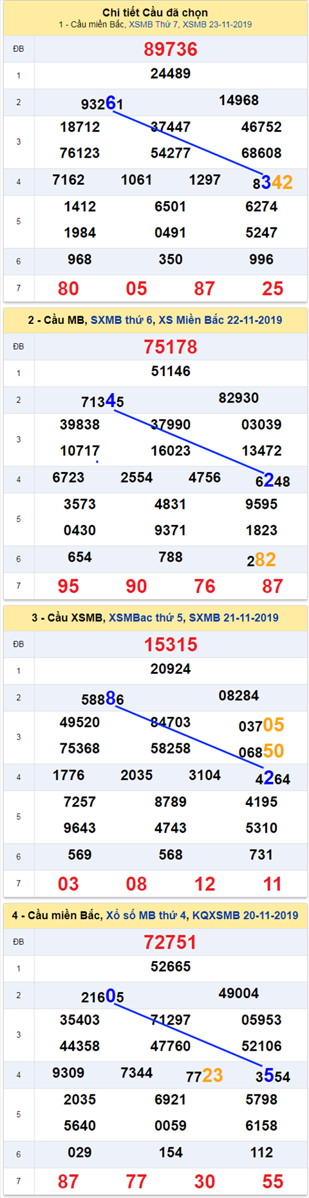Click the number 4264
This screenshot has height=1198, width=309.
273,778
